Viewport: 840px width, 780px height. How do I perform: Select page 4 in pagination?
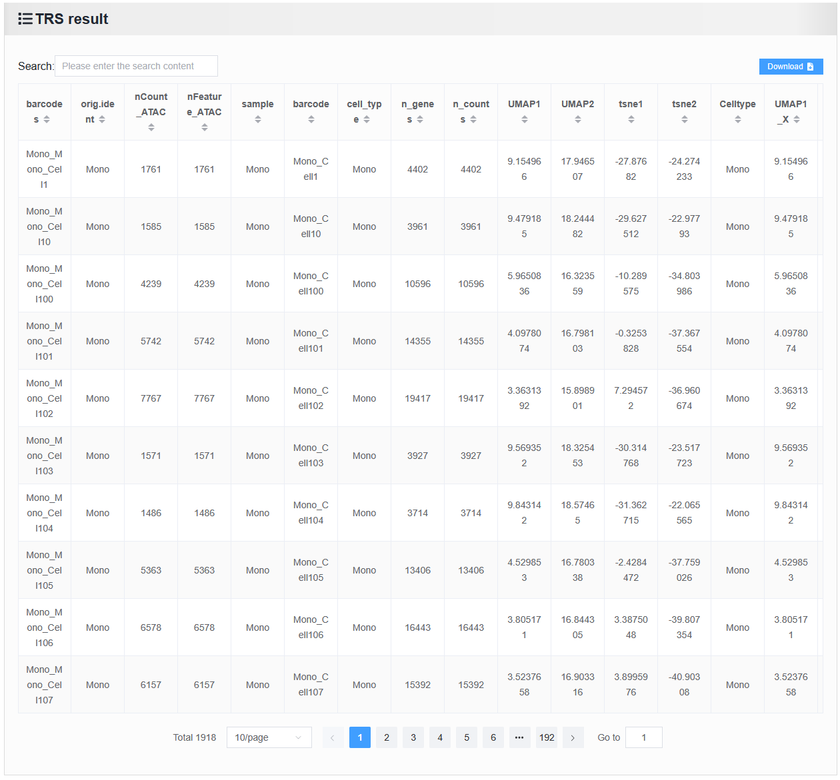pyautogui.click(x=440, y=737)
